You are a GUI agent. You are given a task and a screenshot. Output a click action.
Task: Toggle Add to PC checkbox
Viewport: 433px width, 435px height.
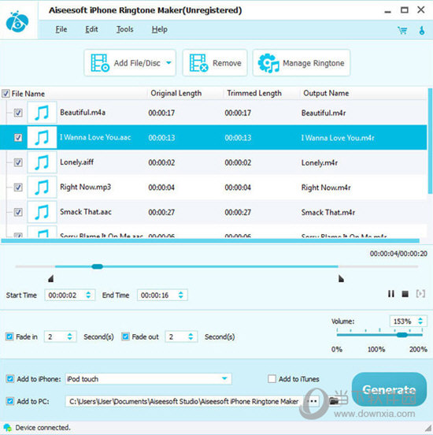(10, 401)
